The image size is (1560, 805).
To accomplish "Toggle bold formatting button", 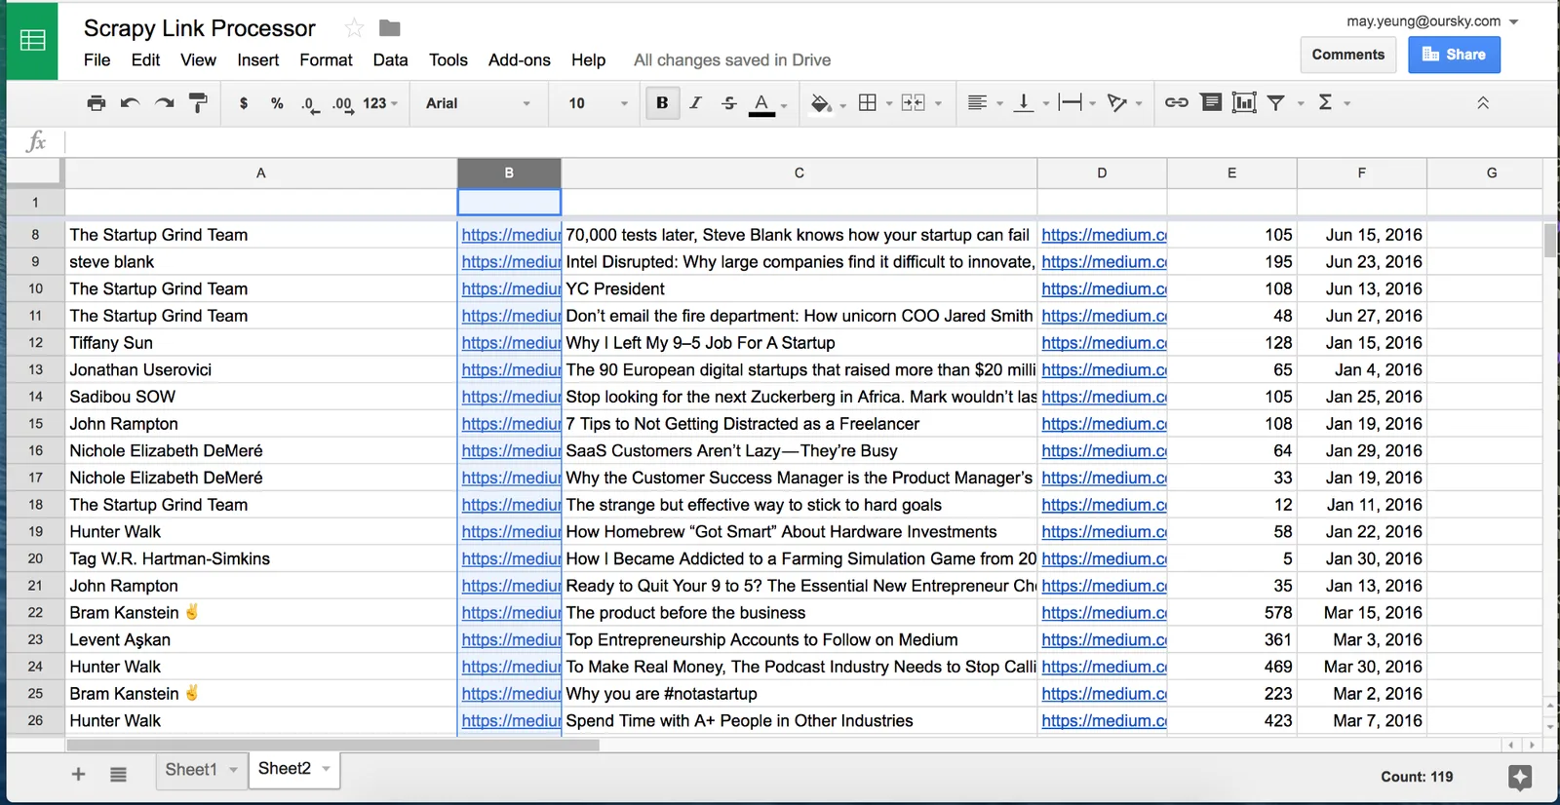I will (x=662, y=103).
